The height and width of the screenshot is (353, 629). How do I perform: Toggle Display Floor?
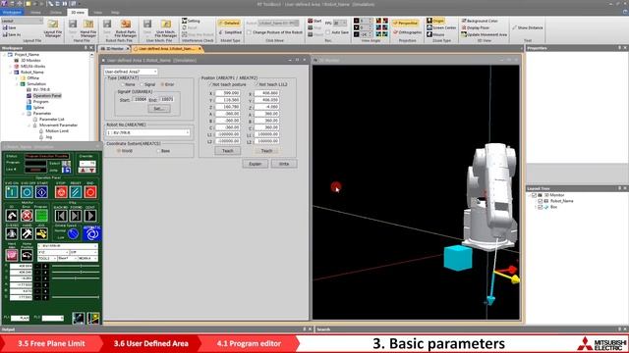pyautogui.click(x=475, y=27)
